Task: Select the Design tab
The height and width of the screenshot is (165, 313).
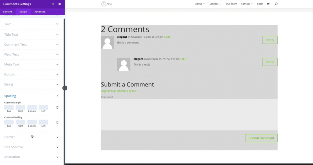Action: pyautogui.click(x=23, y=12)
